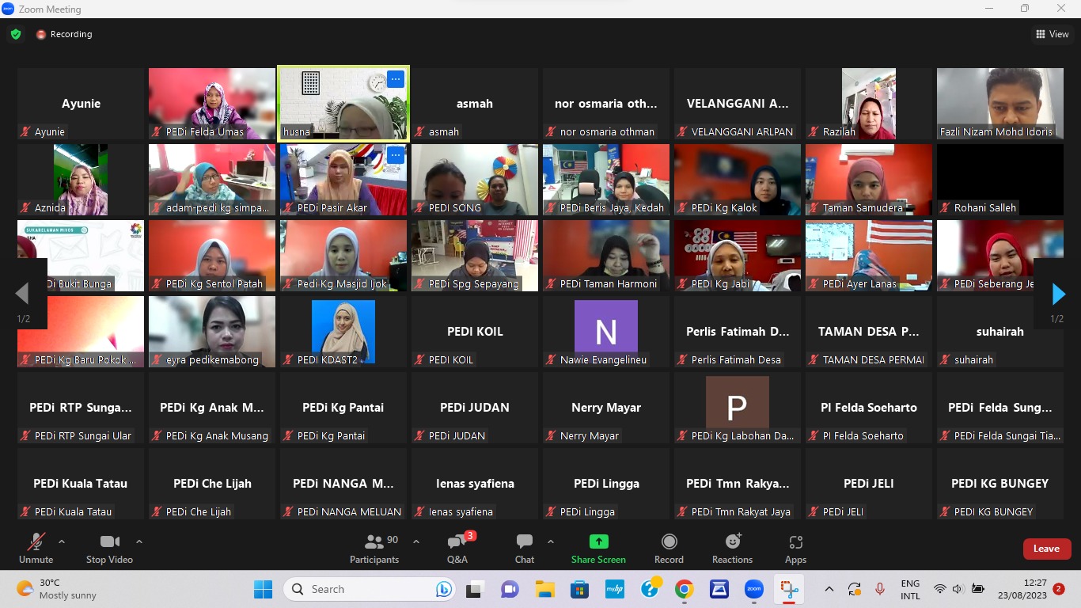This screenshot has width=1081, height=608.
Task: Open the View layout menu
Action: click(x=1053, y=34)
